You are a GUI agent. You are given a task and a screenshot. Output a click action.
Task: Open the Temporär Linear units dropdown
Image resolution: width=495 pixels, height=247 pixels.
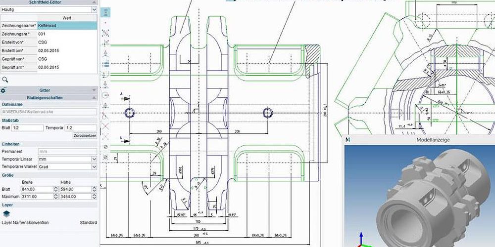[94, 160]
